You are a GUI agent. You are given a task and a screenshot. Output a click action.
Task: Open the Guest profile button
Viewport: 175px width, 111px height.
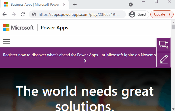click(x=138, y=14)
